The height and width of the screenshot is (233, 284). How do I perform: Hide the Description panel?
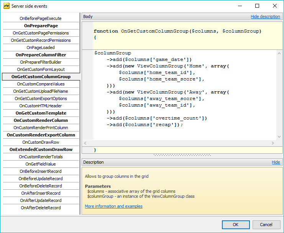coord(276,162)
